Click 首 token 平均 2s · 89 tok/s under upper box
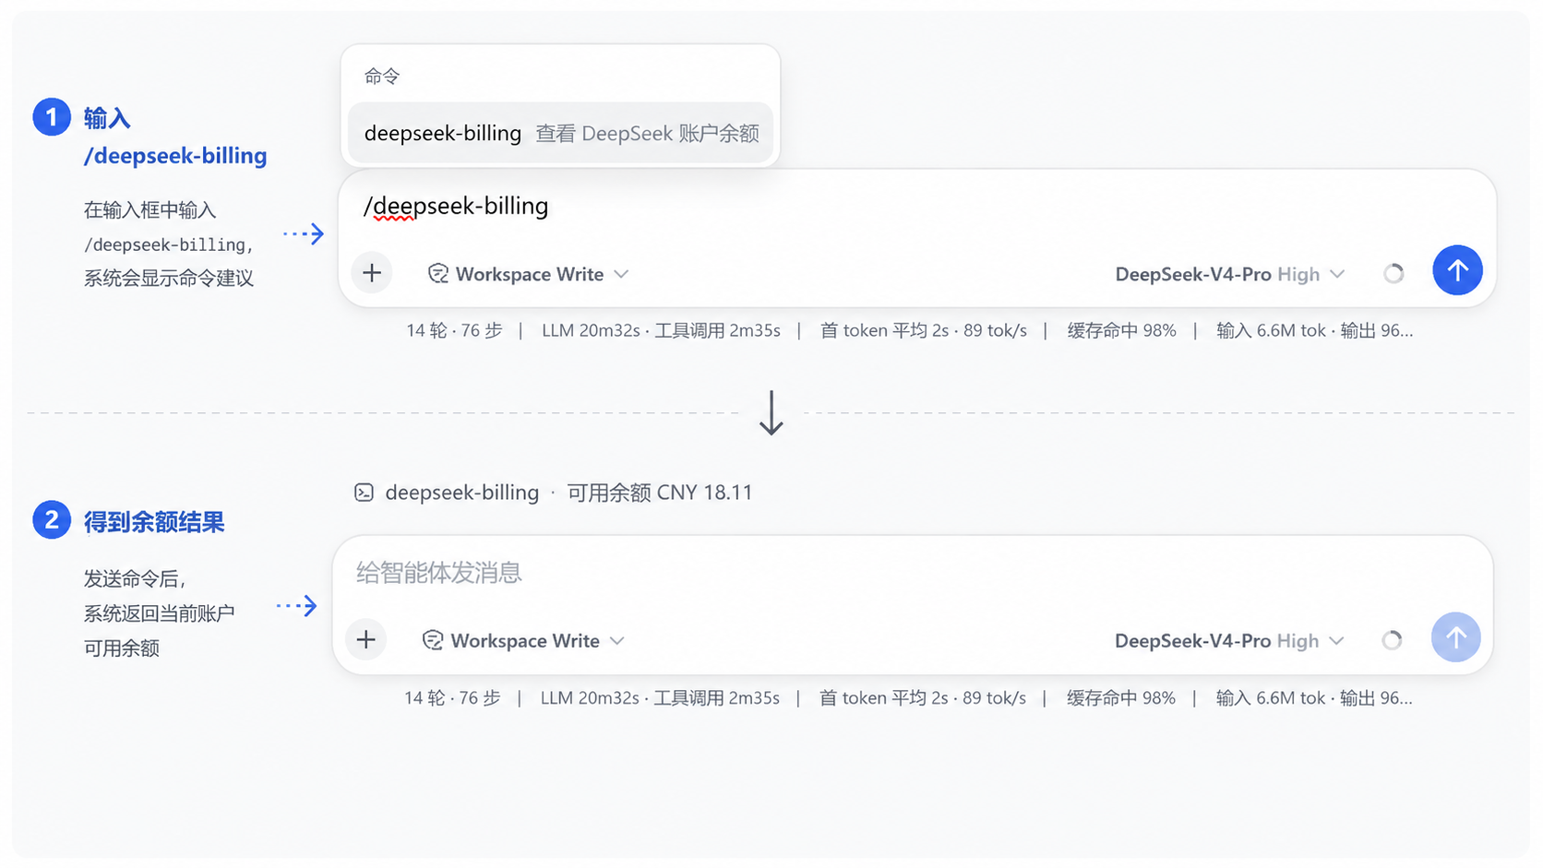The width and height of the screenshot is (1543, 868). coord(924,330)
